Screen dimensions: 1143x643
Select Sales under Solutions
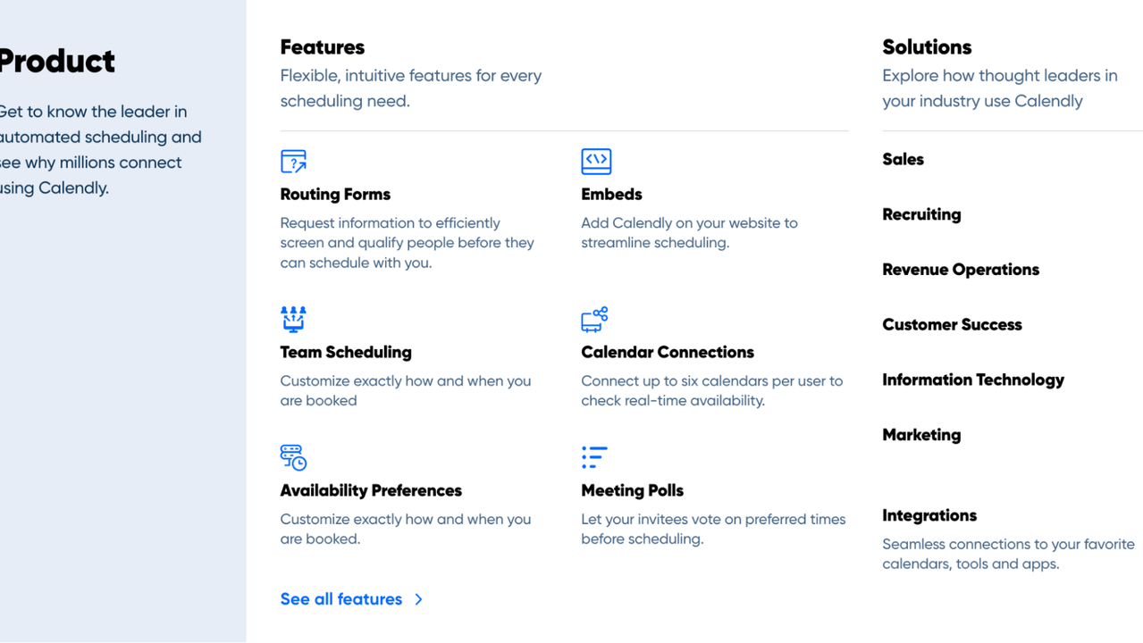(x=903, y=159)
